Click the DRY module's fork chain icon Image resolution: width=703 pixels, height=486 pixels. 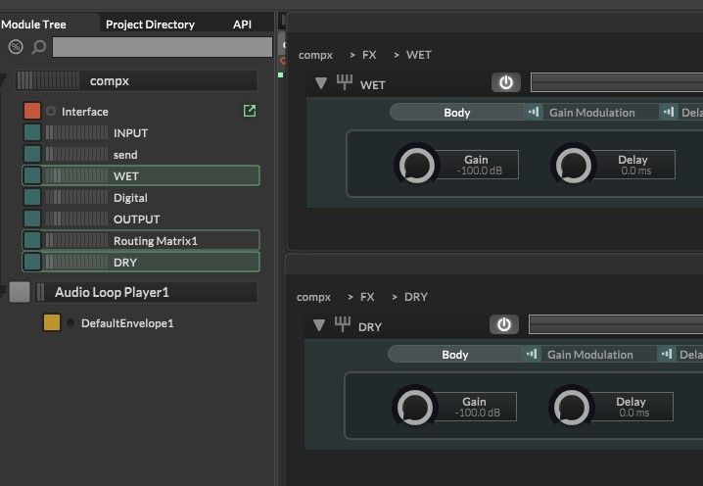click(x=343, y=325)
